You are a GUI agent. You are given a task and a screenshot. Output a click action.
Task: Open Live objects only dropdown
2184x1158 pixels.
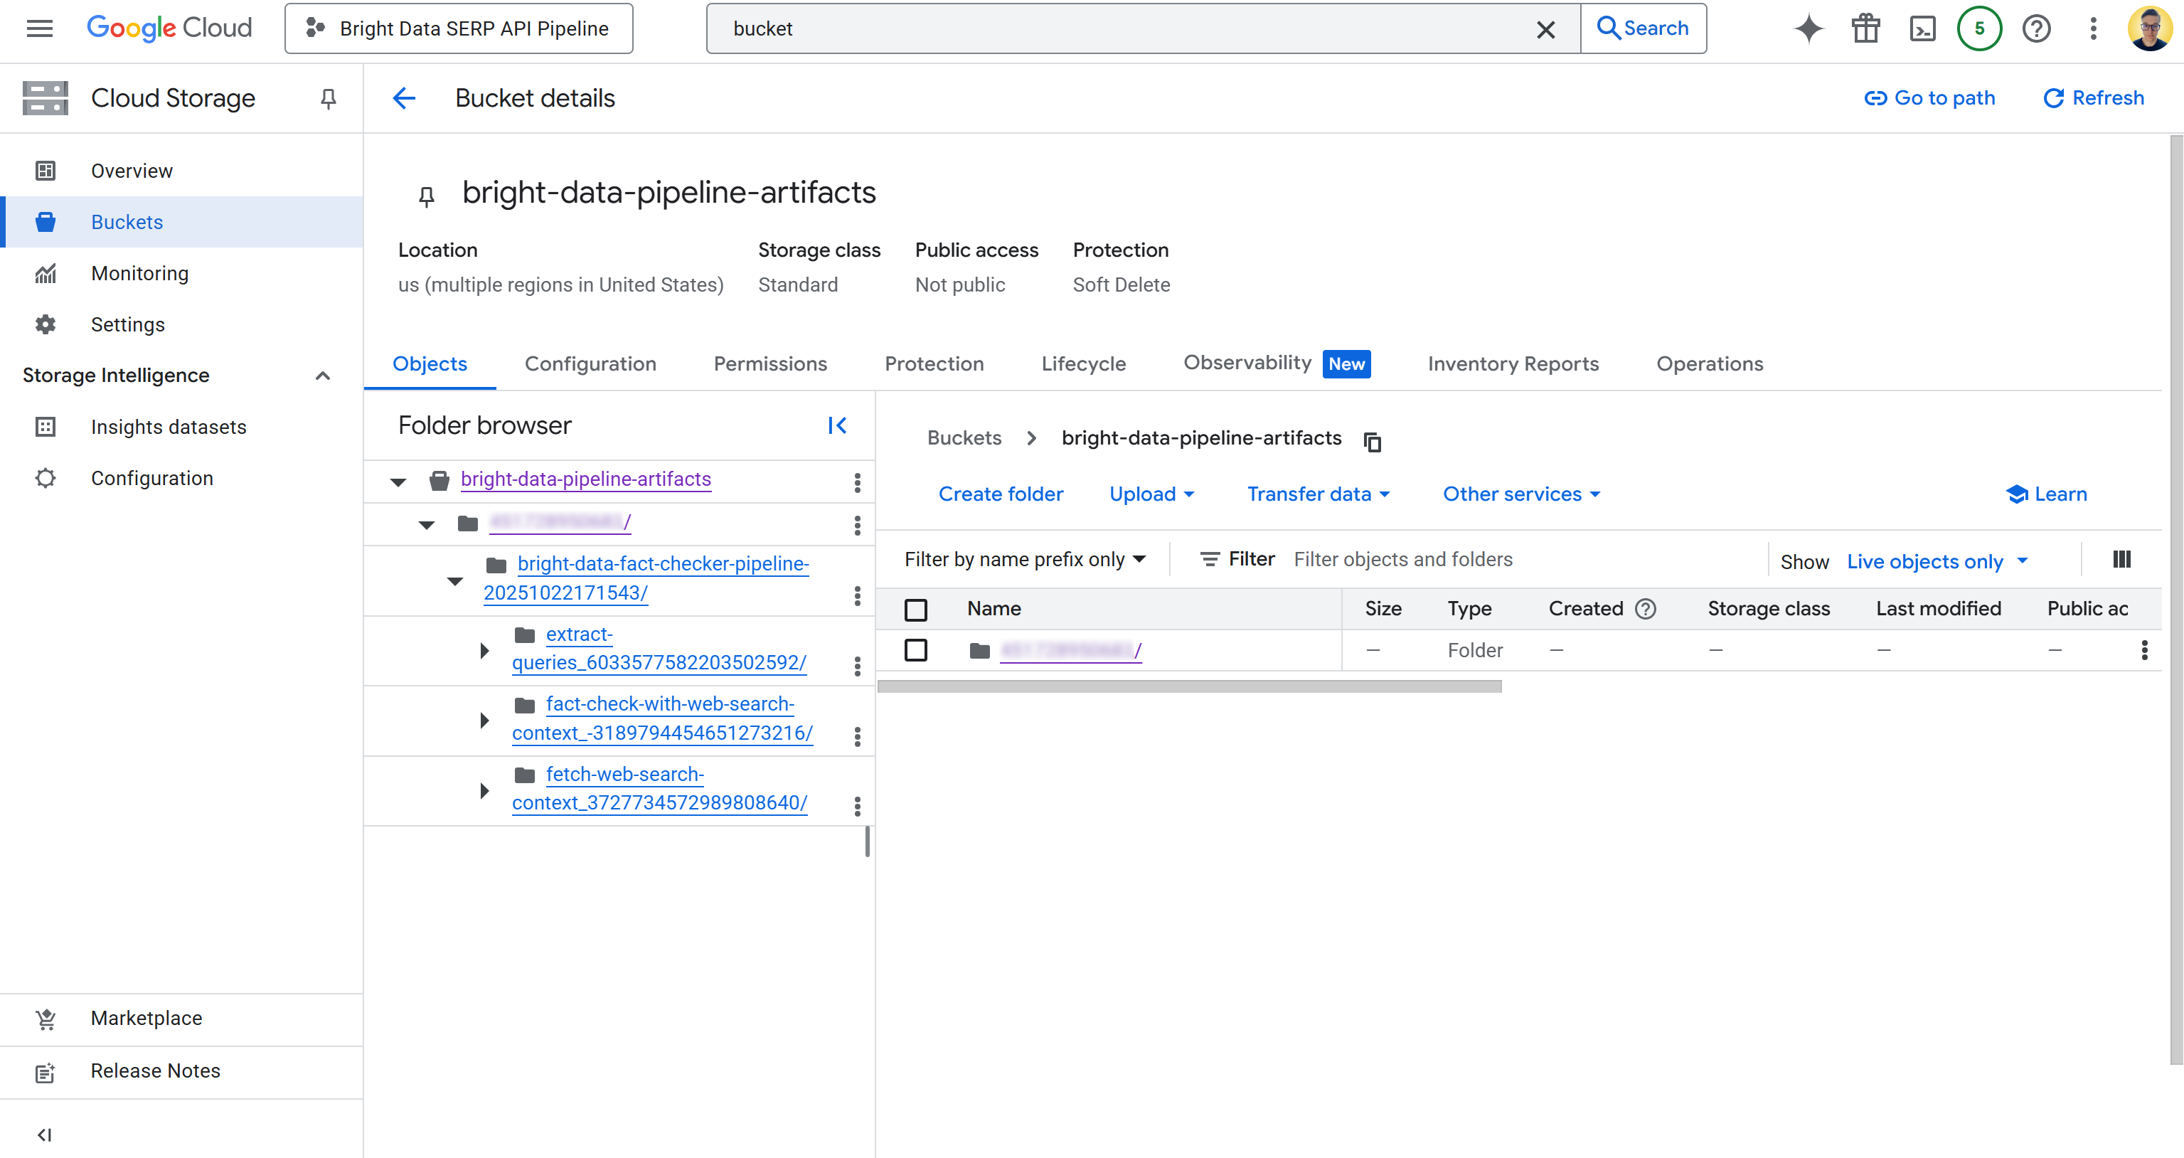pos(1937,561)
